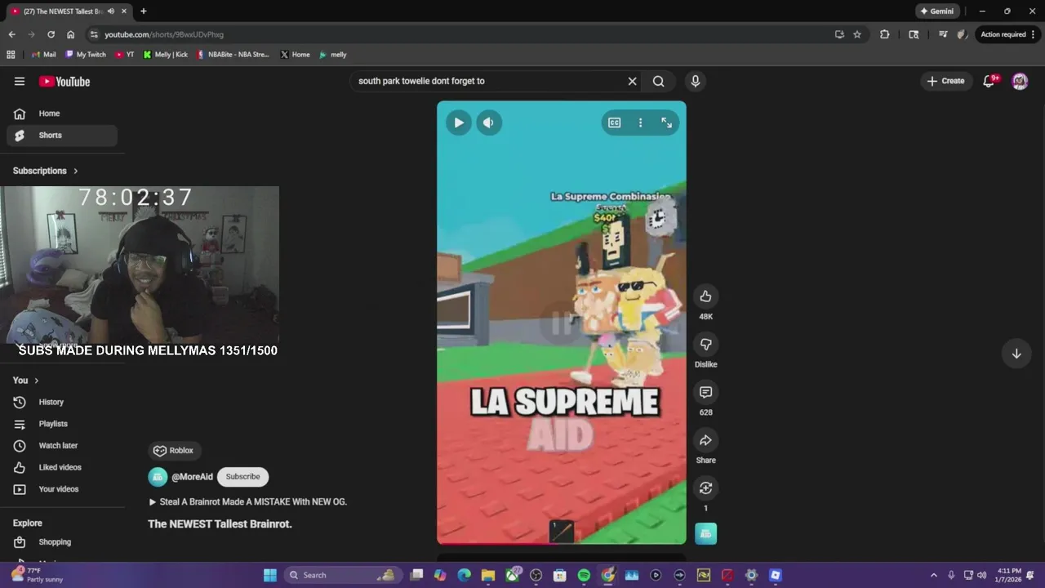Open the Mail bookmark
The width and height of the screenshot is (1045, 588).
[44, 55]
